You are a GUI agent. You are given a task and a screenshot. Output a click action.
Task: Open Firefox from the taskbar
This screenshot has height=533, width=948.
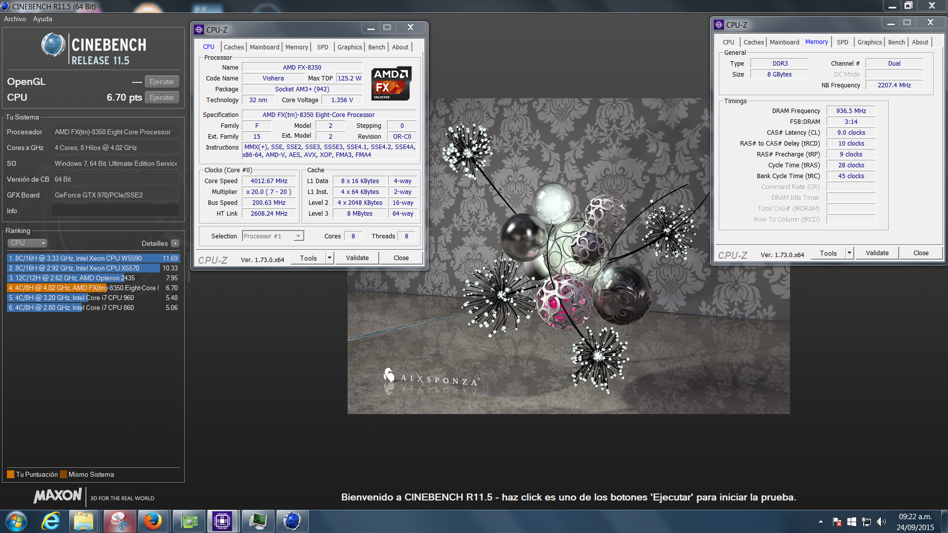pos(153,521)
